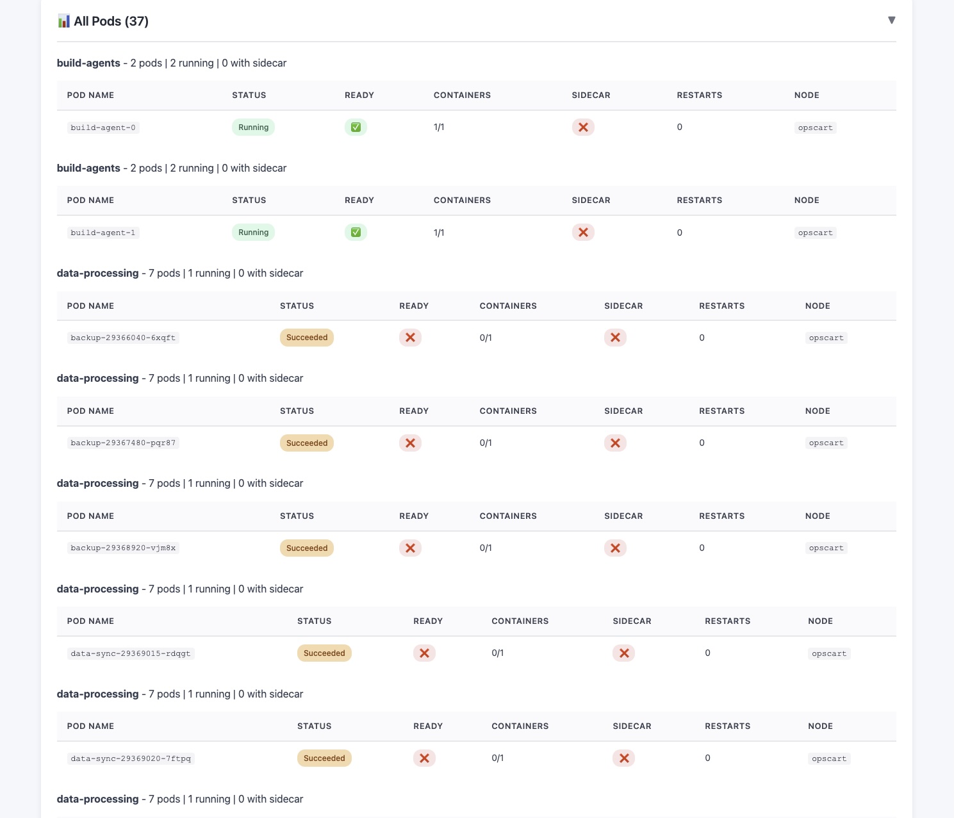954x818 pixels.
Task: Select pod name backup-29366040-6xqft
Action: pyautogui.click(x=123, y=338)
